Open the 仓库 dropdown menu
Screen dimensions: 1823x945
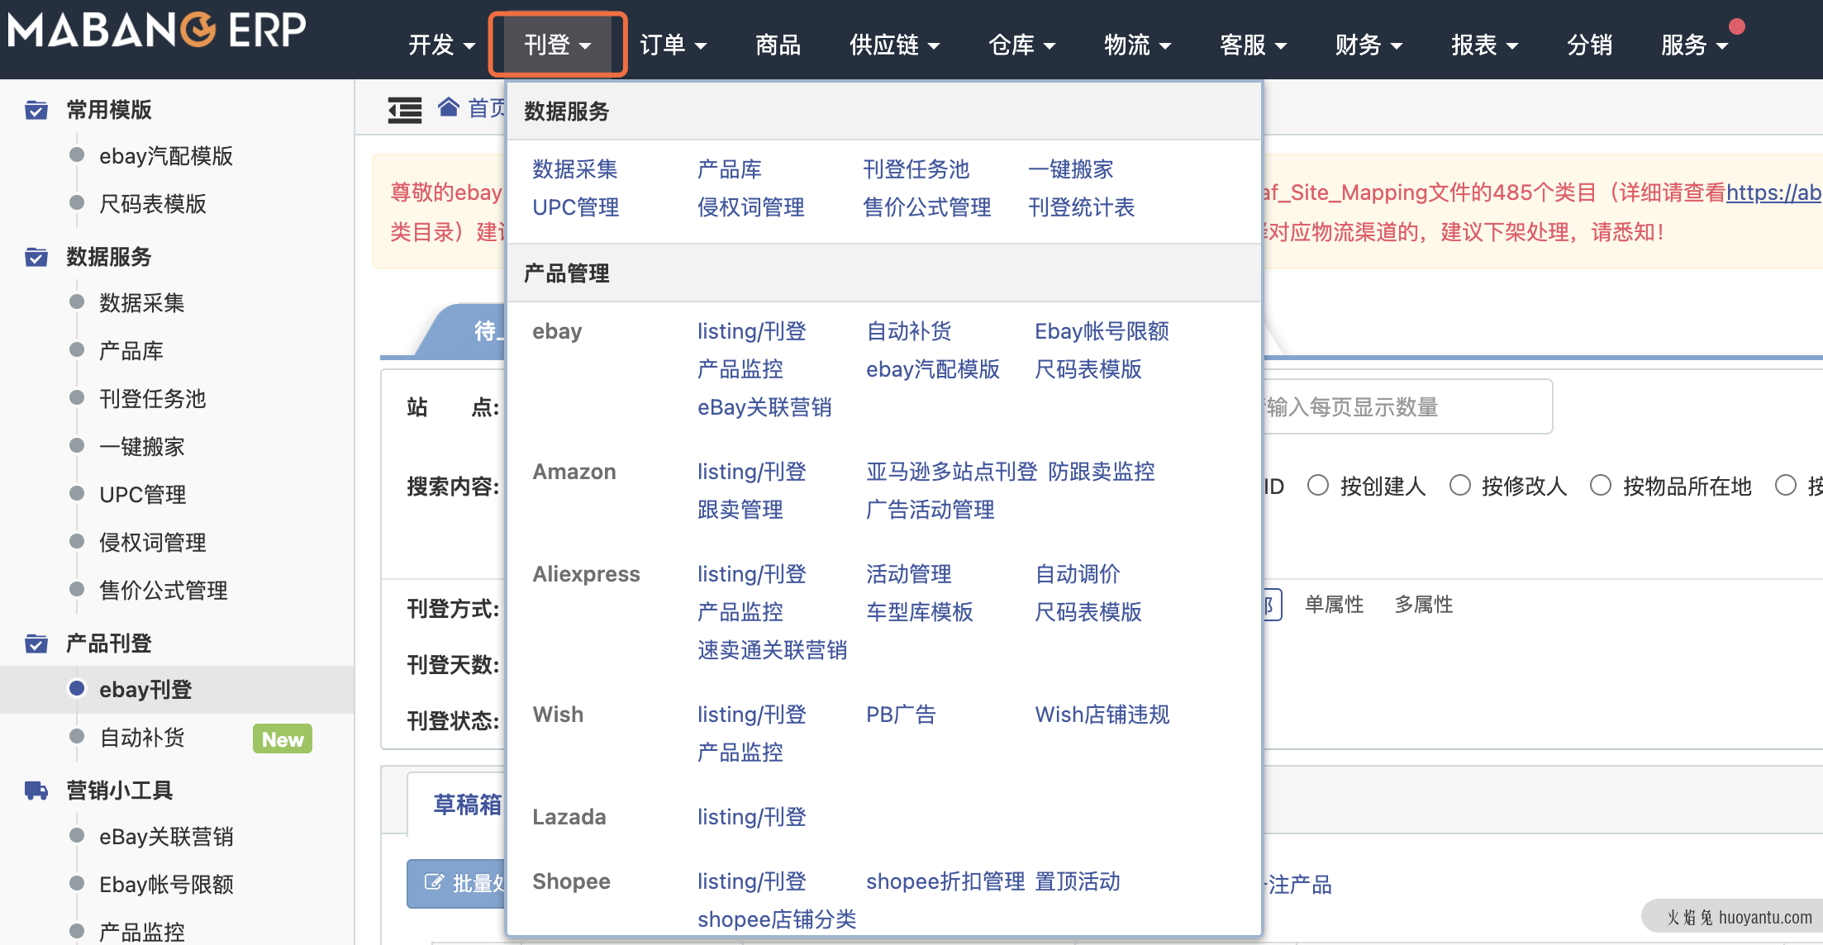click(x=1021, y=45)
